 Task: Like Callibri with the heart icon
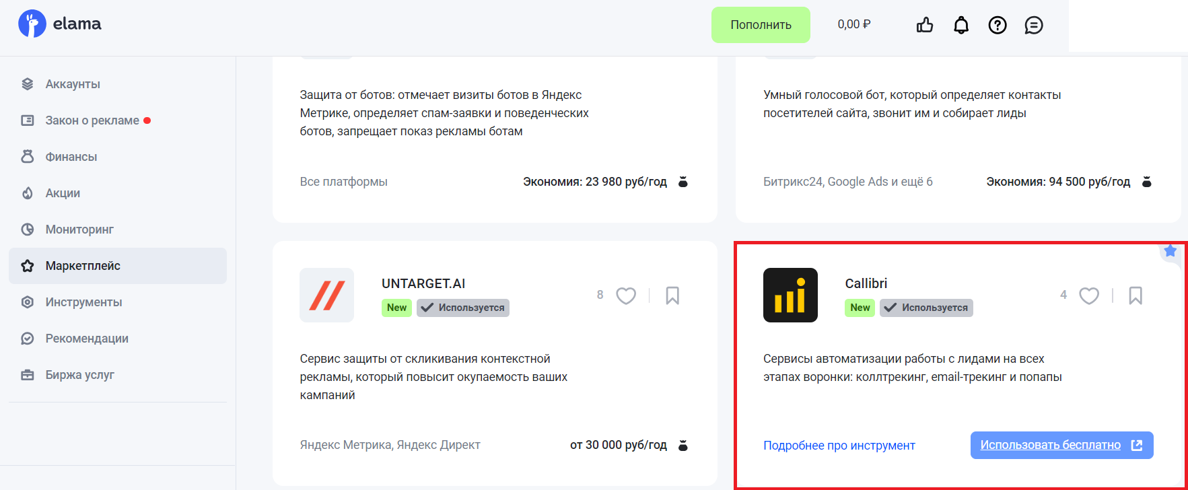(x=1089, y=295)
